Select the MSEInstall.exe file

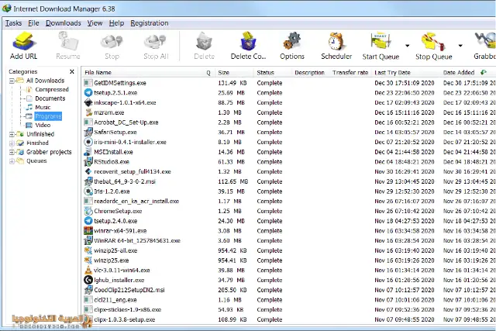[113, 152]
